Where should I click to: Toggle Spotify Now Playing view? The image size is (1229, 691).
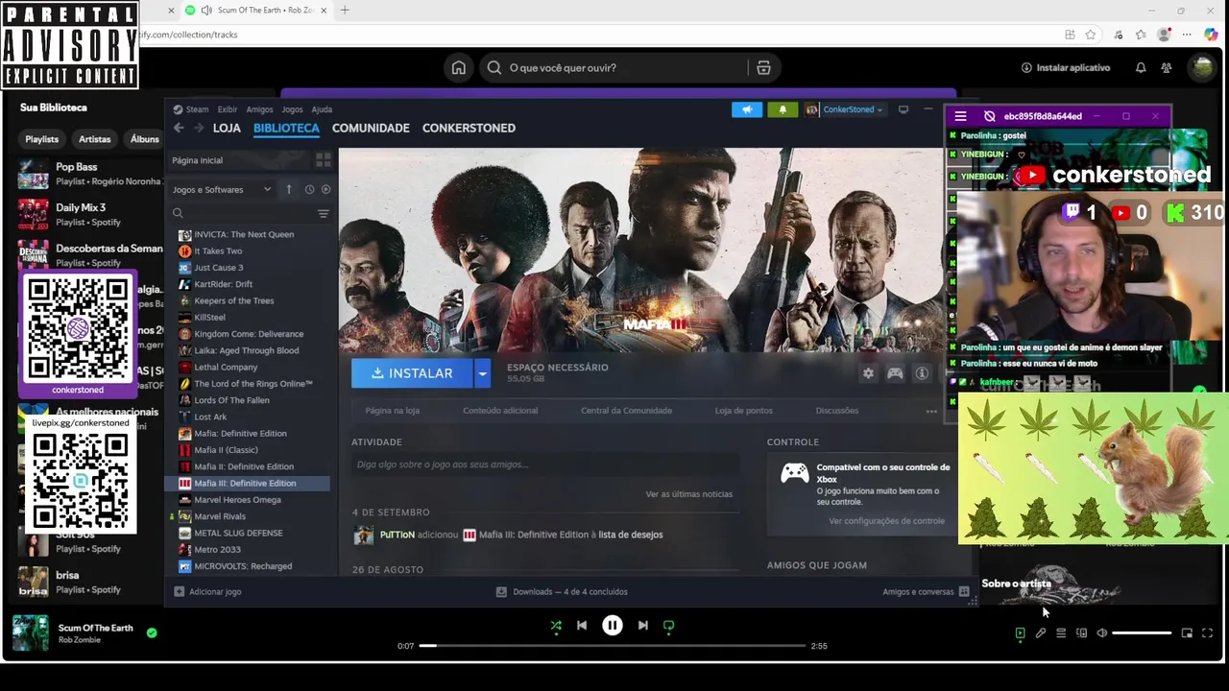pyautogui.click(x=1020, y=633)
